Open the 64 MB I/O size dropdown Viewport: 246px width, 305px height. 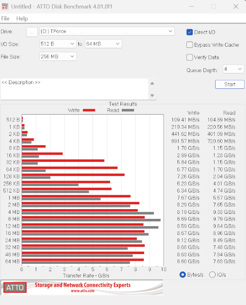[x=103, y=44]
